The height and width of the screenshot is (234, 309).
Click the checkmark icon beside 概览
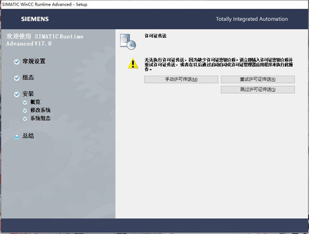point(25,102)
